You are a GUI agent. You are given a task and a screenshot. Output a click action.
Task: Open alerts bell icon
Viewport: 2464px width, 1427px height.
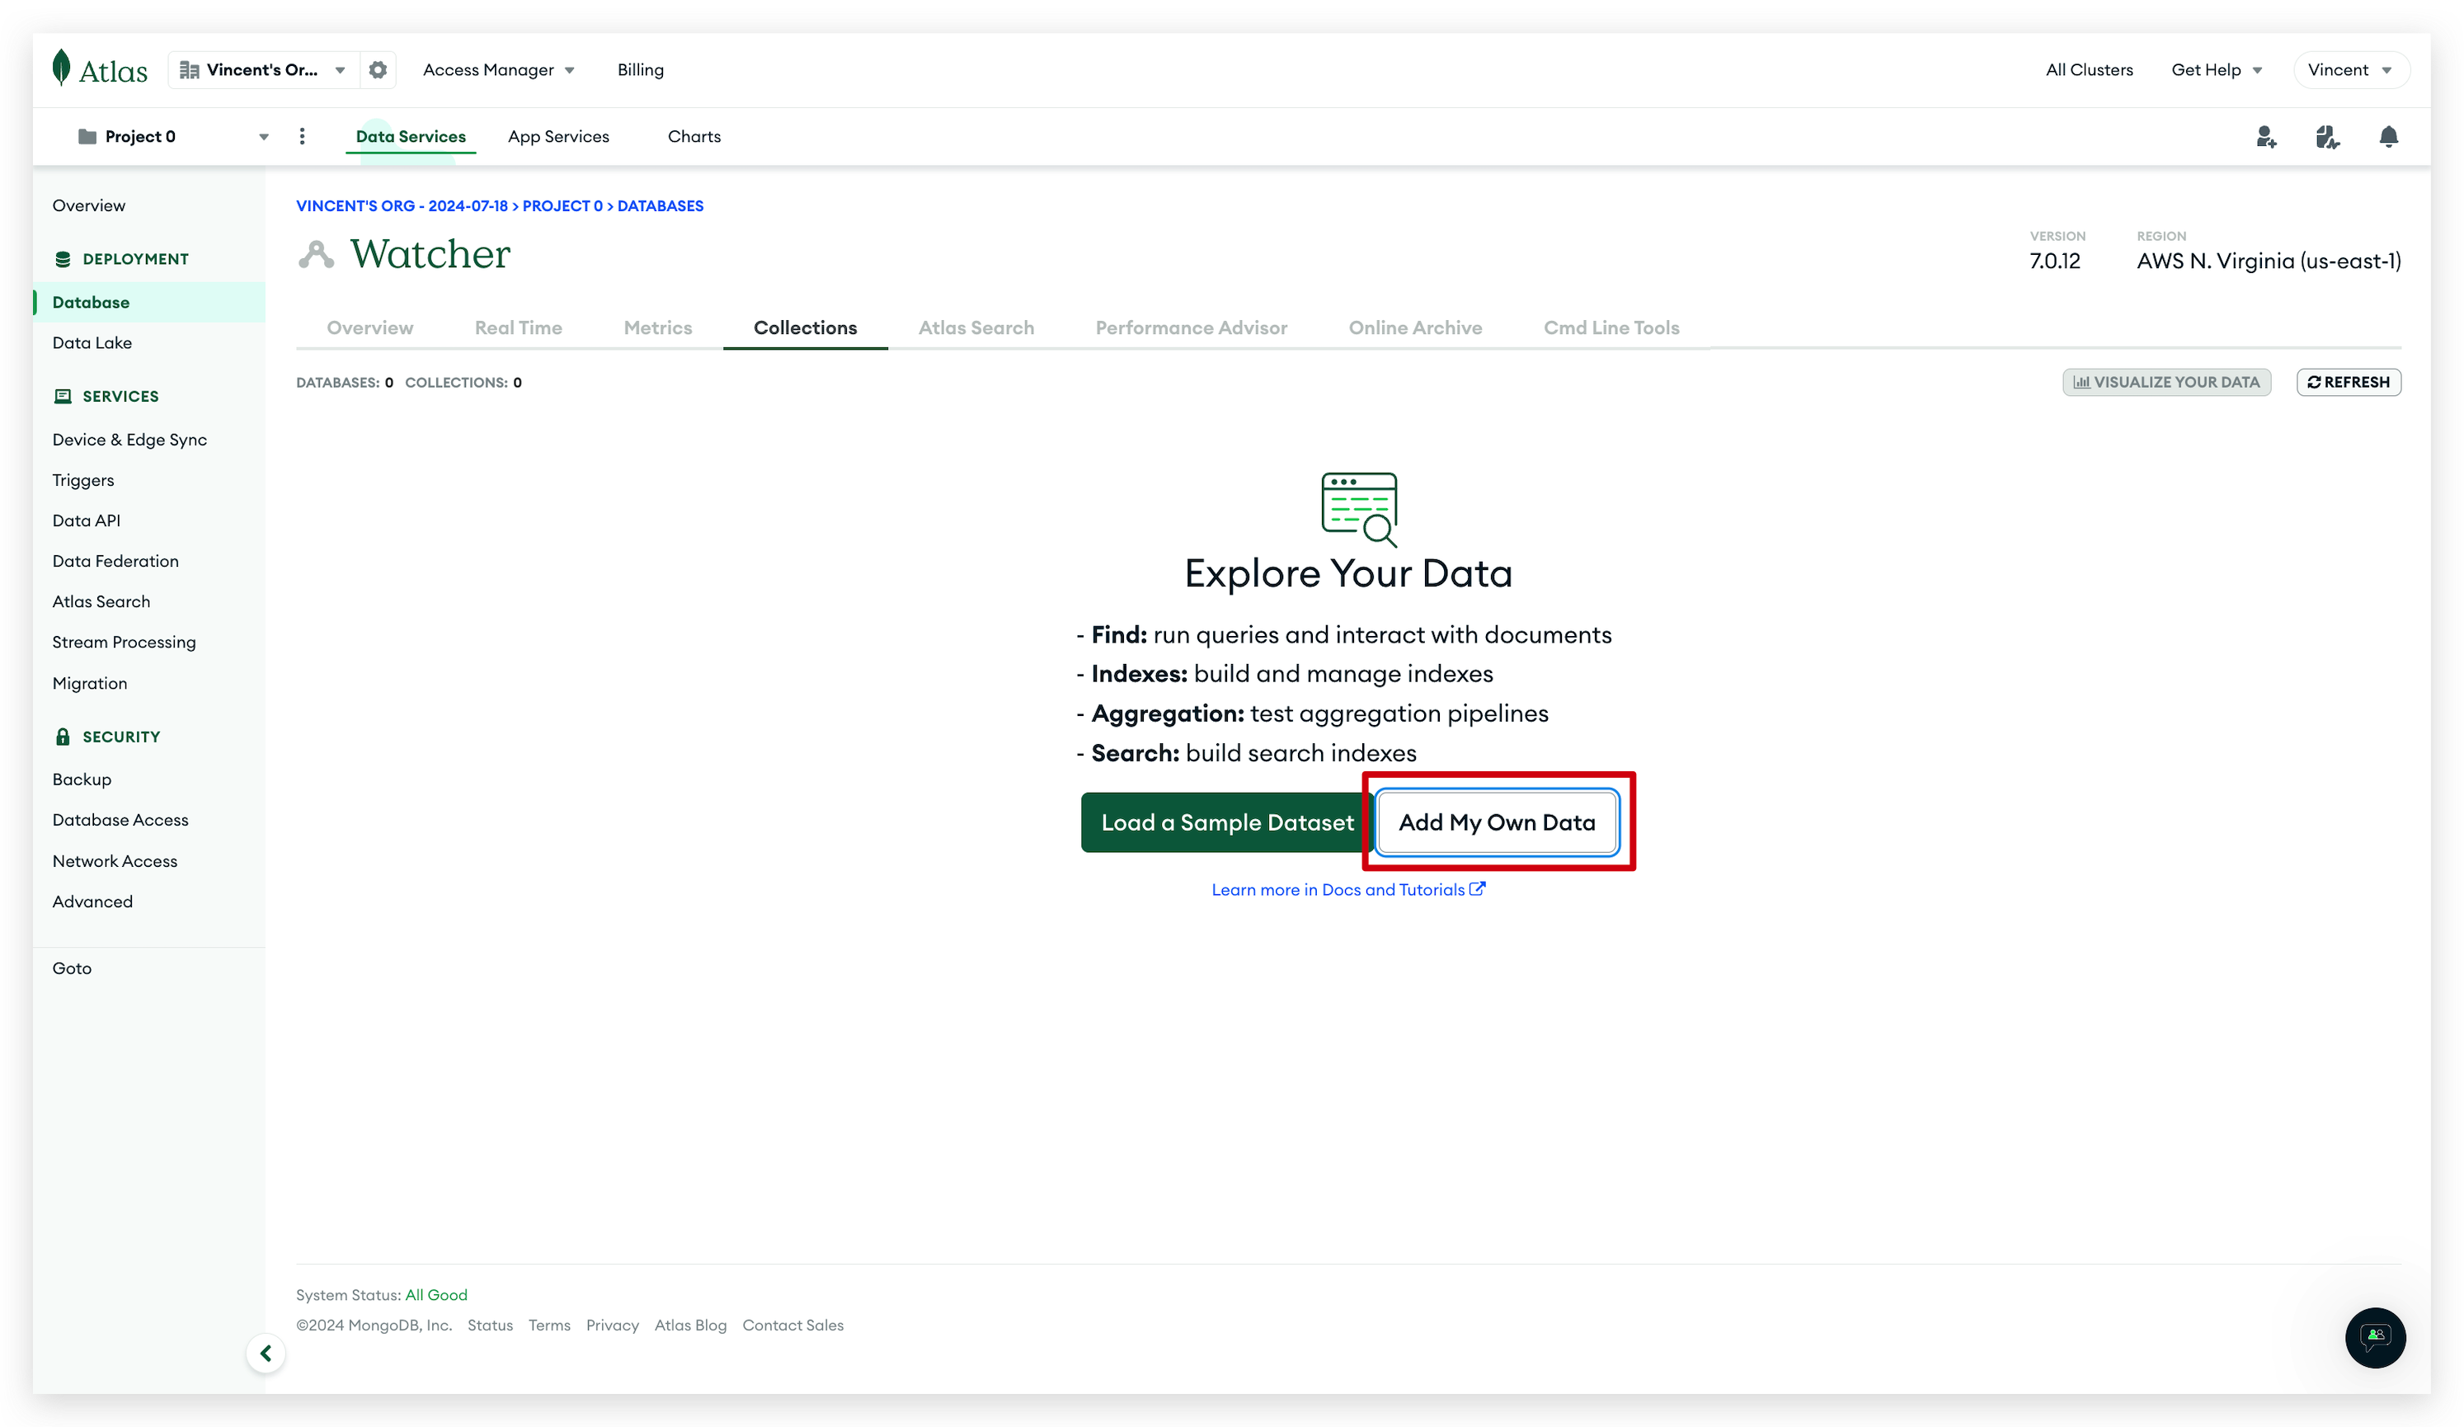coord(2388,137)
